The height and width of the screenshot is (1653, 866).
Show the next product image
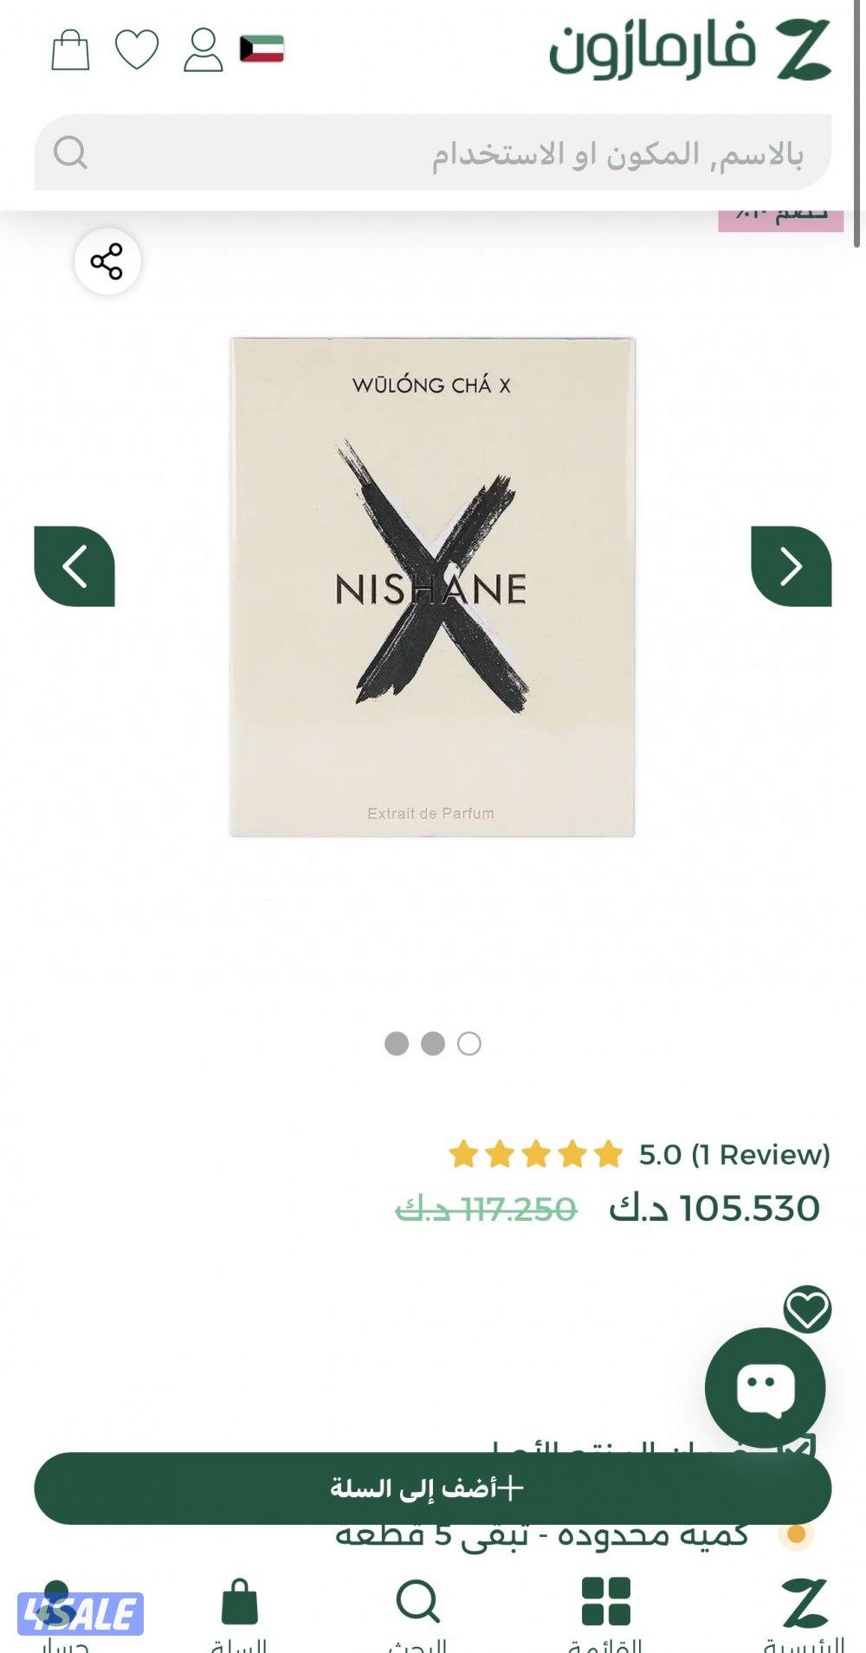pyautogui.click(x=791, y=566)
